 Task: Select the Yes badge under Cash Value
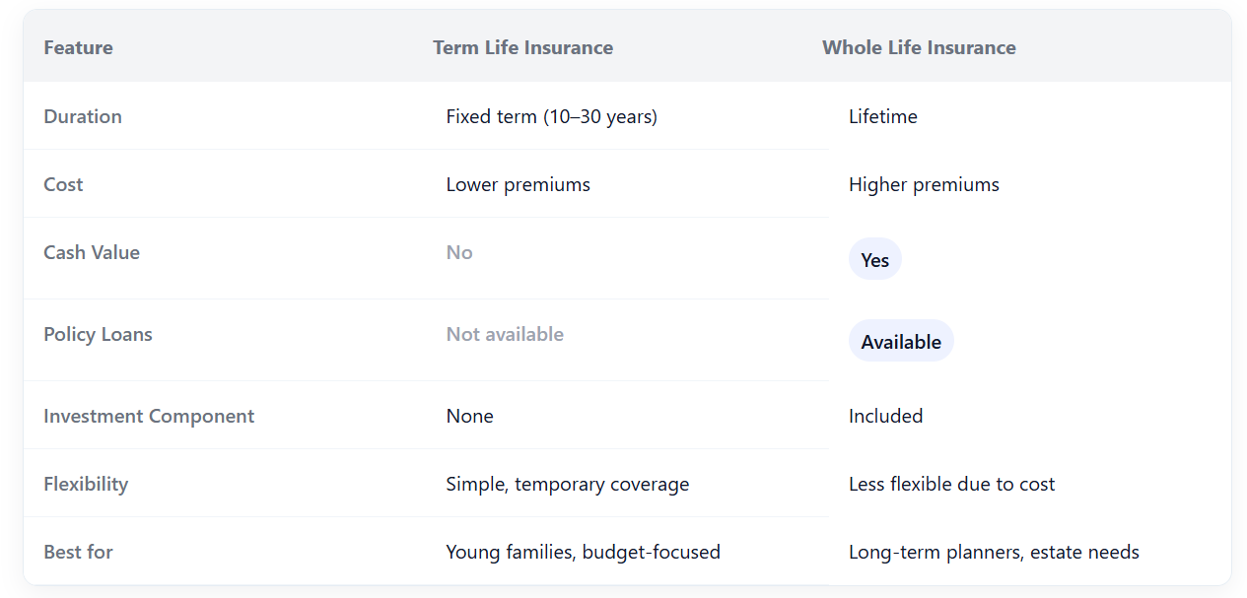coord(874,259)
